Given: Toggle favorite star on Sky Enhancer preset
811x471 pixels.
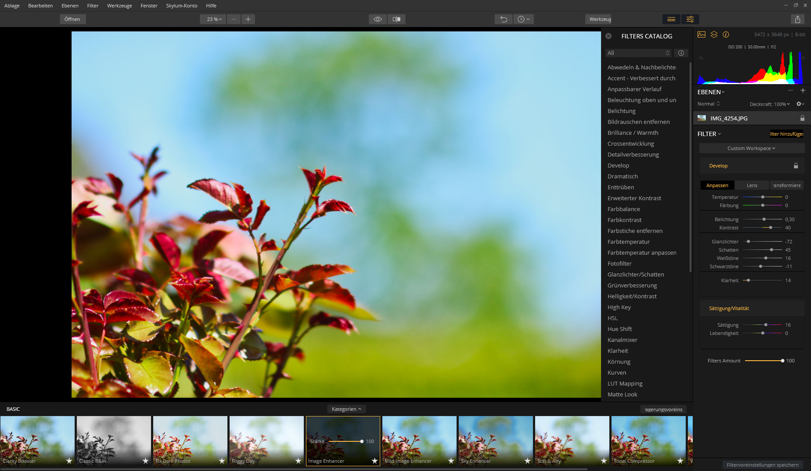Looking at the screenshot, I should (527, 461).
